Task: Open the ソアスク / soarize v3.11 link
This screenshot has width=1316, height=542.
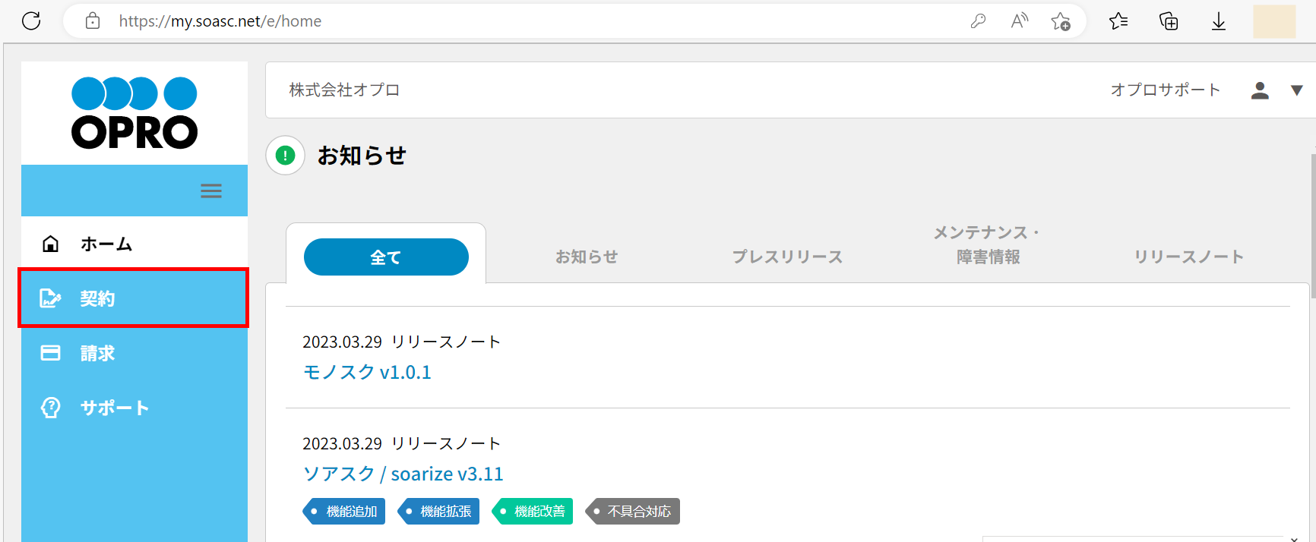Action: [x=403, y=474]
